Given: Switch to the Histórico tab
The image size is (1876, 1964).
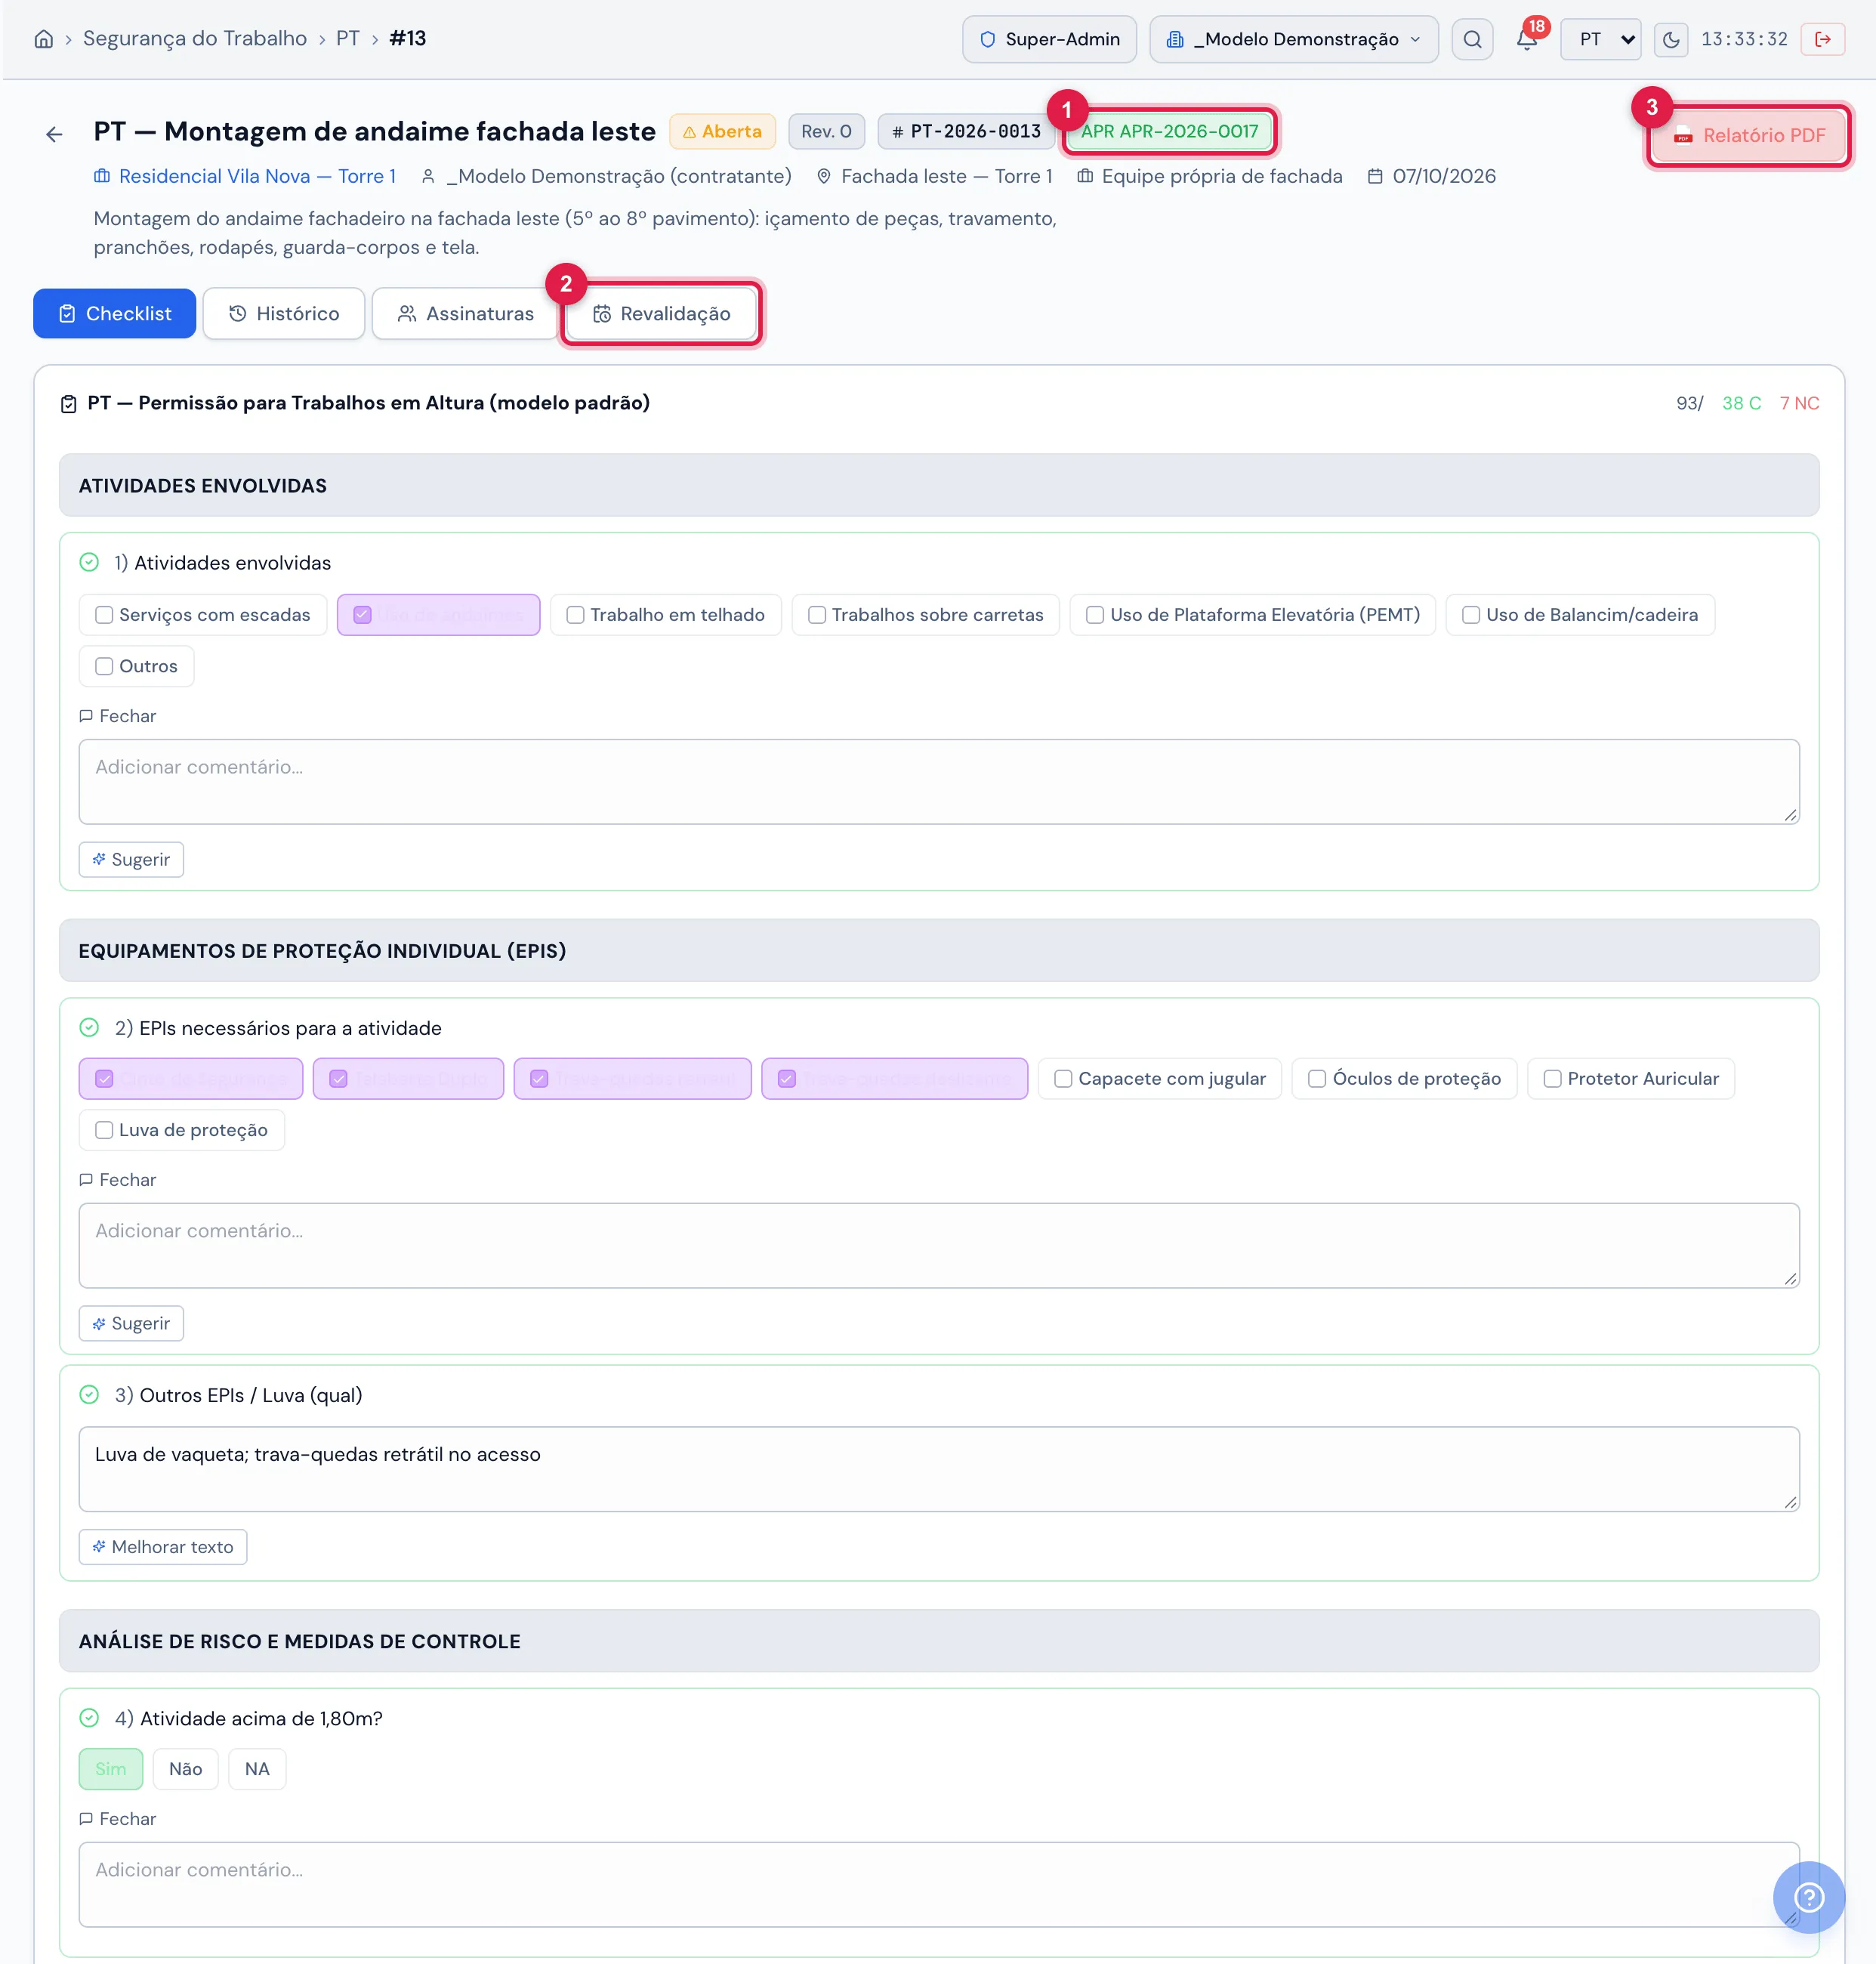Looking at the screenshot, I should pyautogui.click(x=284, y=313).
